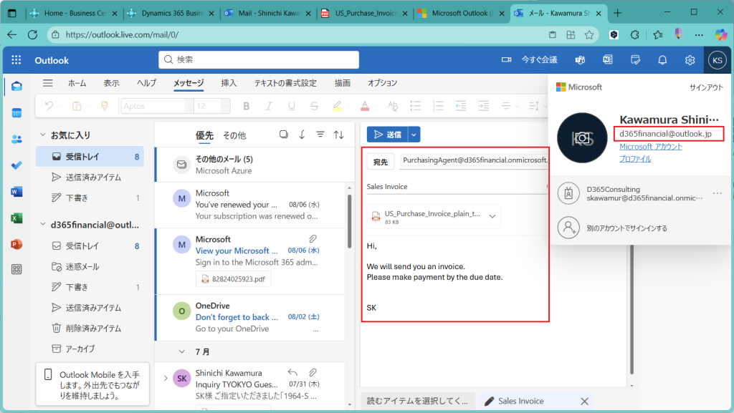Open 迷惑メール junk folder

[82, 266]
